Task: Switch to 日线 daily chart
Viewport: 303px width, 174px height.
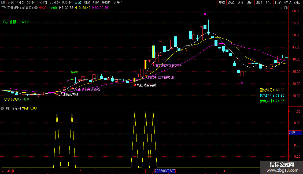Action: [78, 2]
